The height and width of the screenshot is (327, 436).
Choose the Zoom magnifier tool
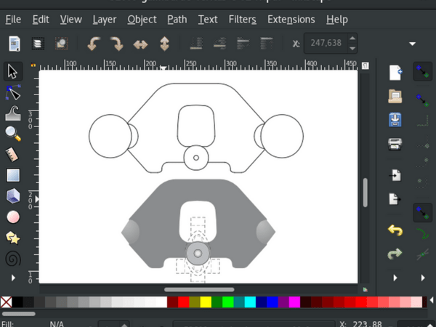tap(12, 133)
